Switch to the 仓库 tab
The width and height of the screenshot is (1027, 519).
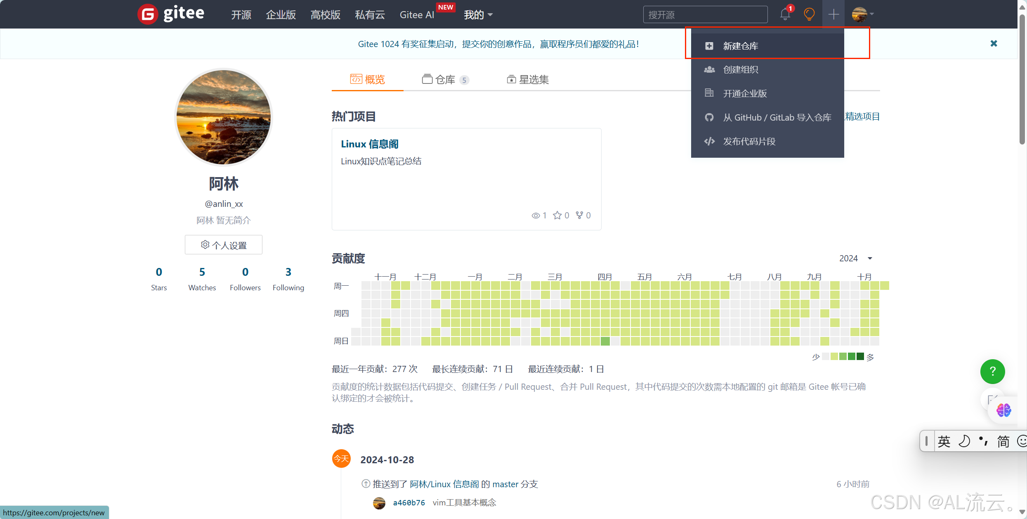[x=445, y=79]
